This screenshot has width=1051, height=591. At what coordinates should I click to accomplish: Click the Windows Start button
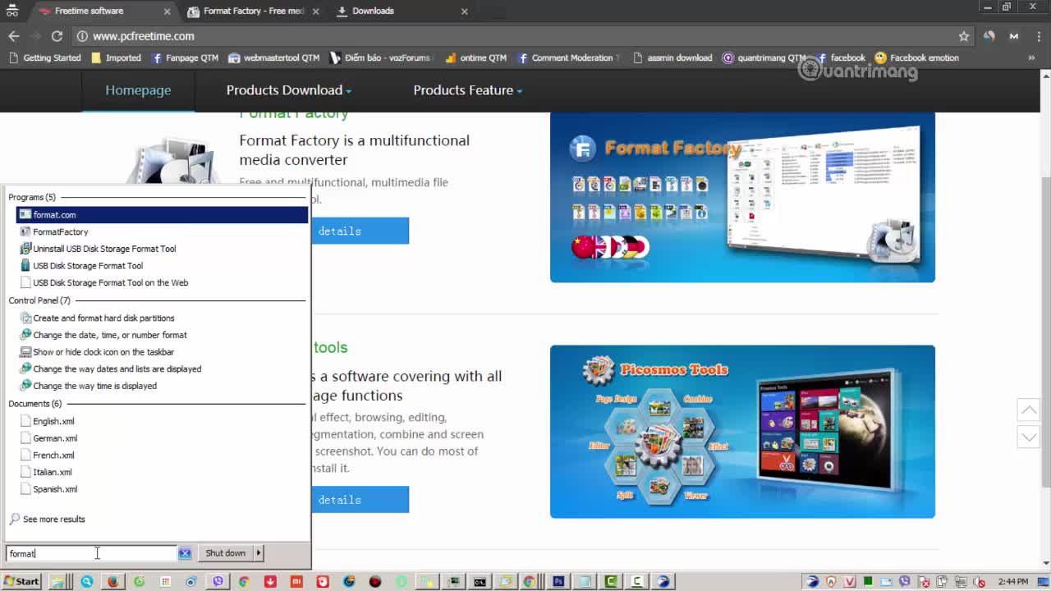click(21, 581)
